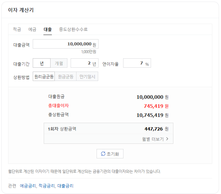Click the 1,000만원 amount hint text
The image size is (221, 194).
click(89, 52)
